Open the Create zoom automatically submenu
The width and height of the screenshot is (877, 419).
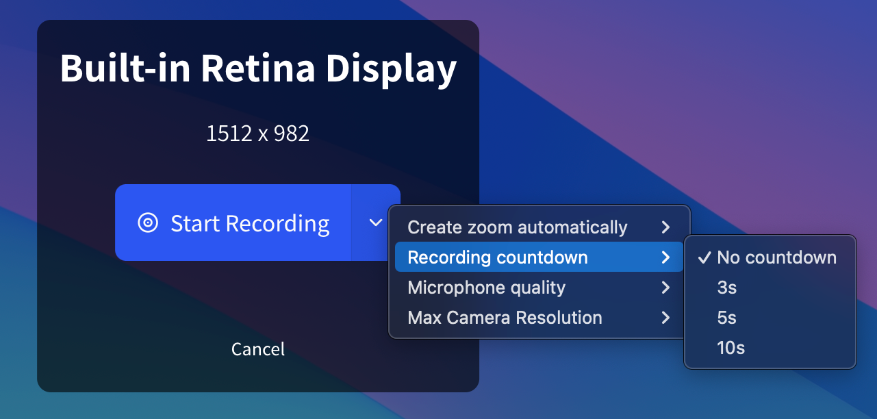[517, 227]
